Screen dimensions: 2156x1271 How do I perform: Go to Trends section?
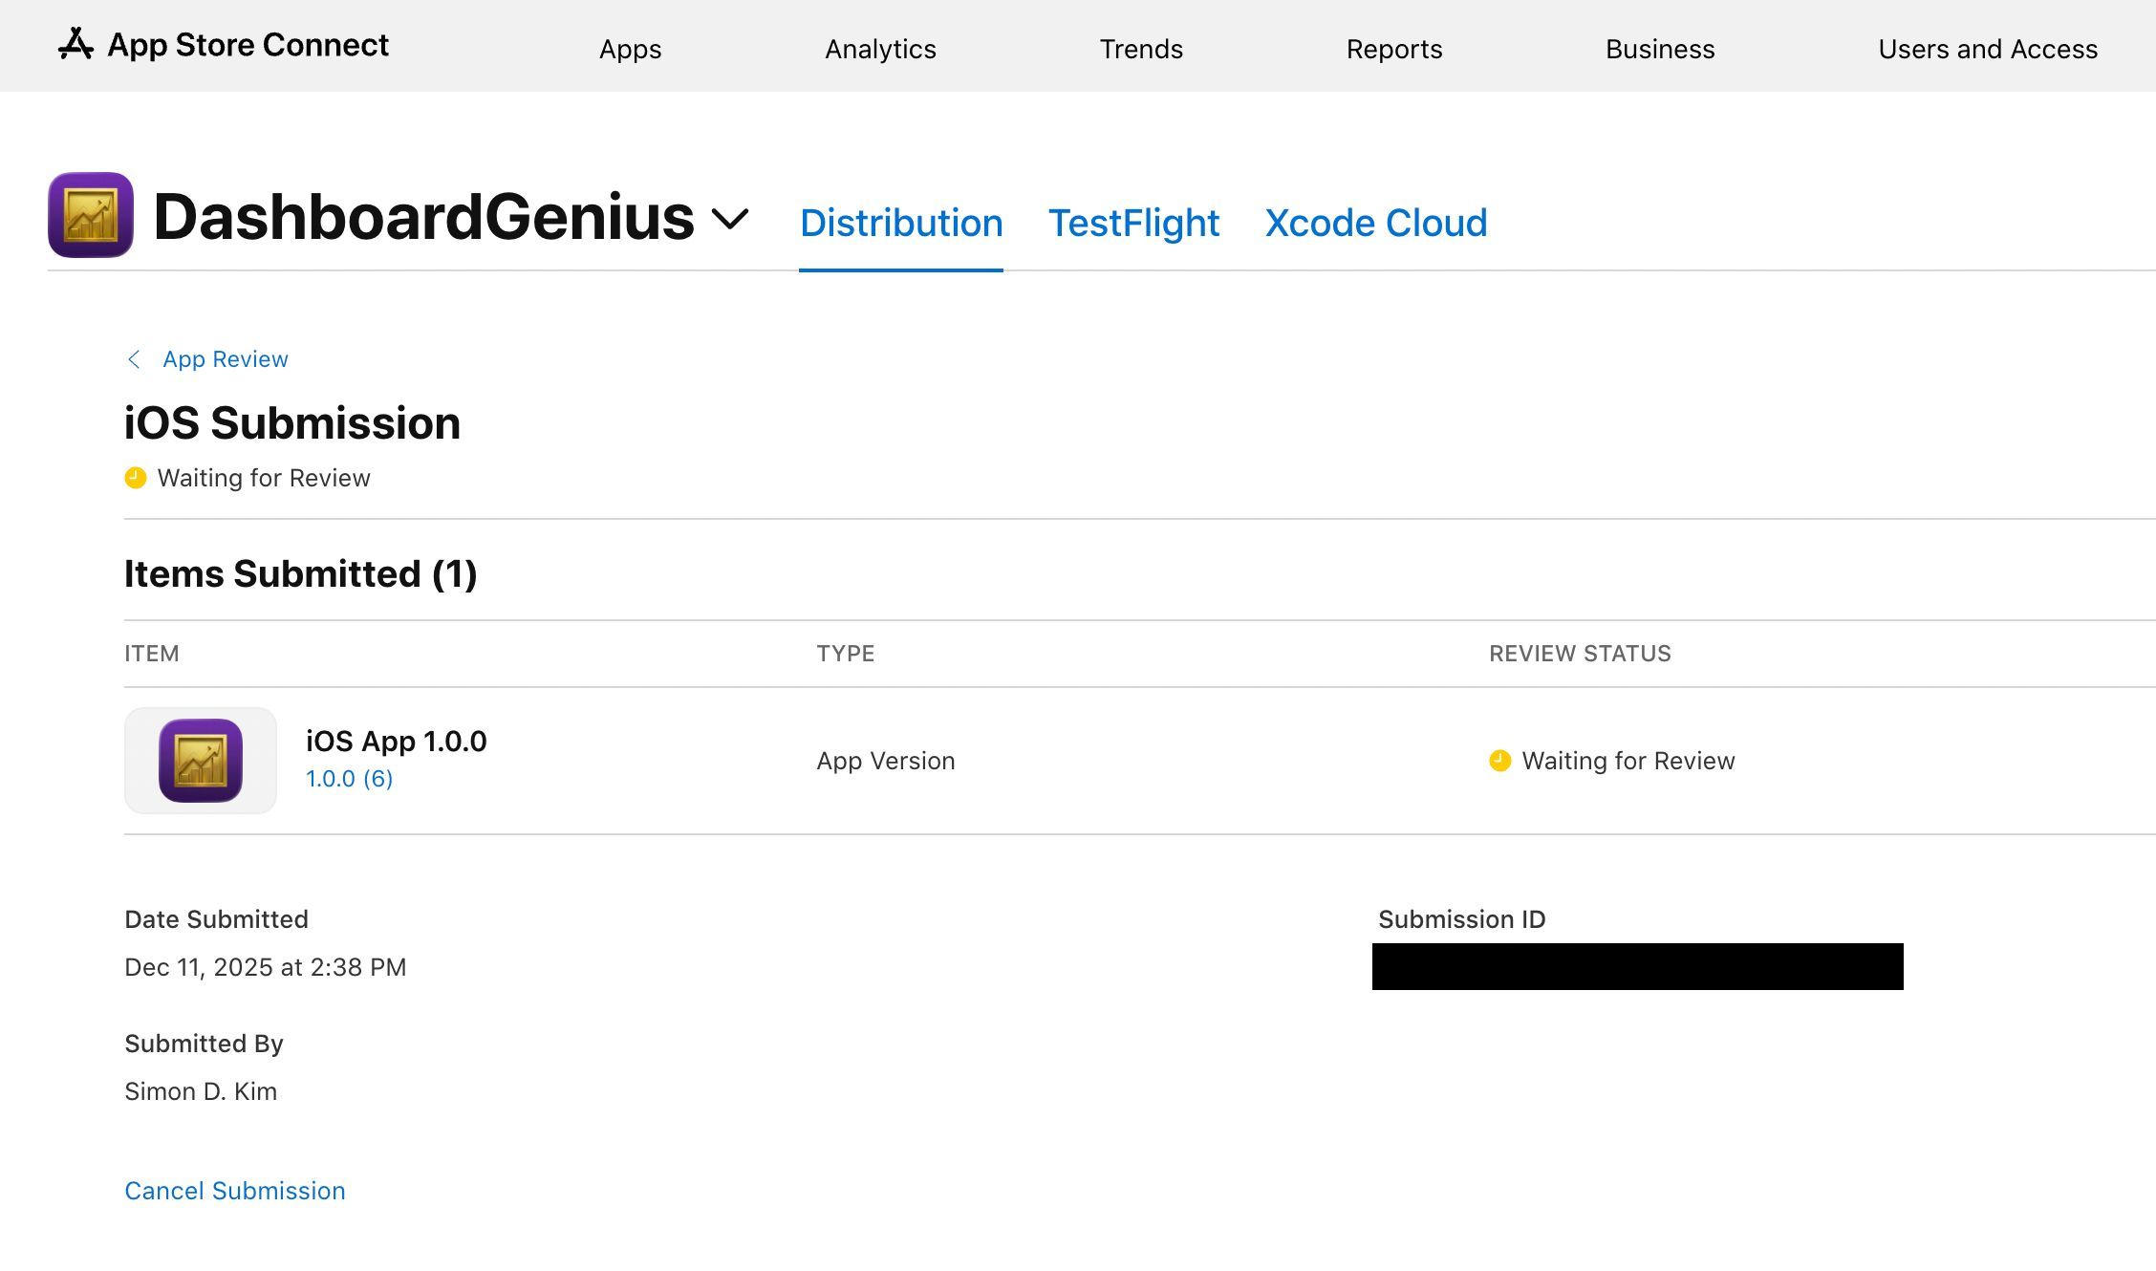point(1141,49)
